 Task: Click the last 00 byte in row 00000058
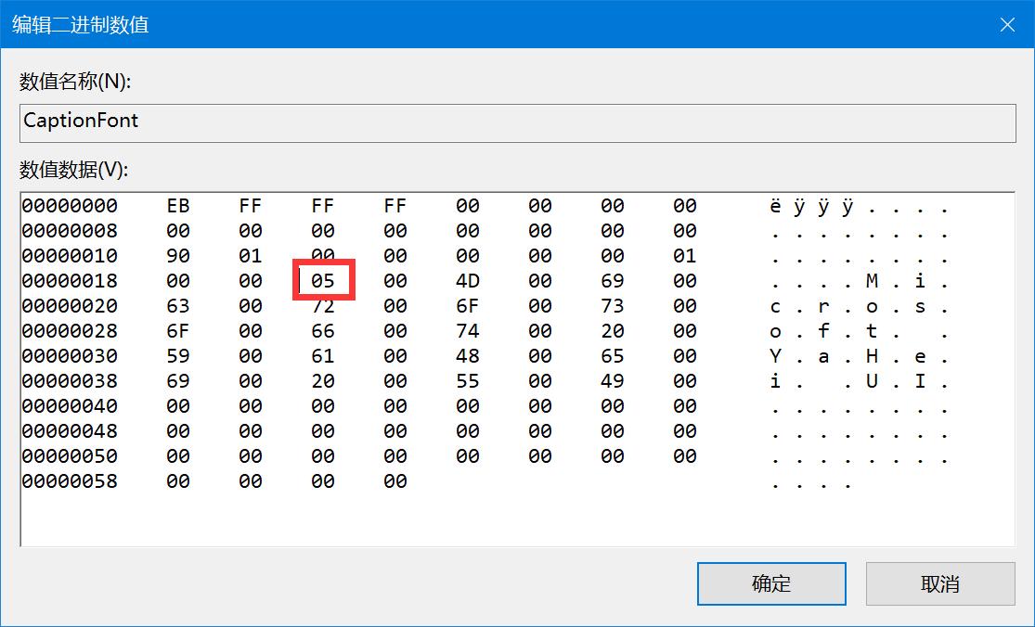point(394,480)
